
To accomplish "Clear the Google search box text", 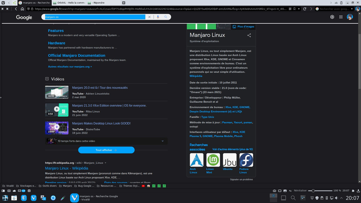I will coord(149,17).
